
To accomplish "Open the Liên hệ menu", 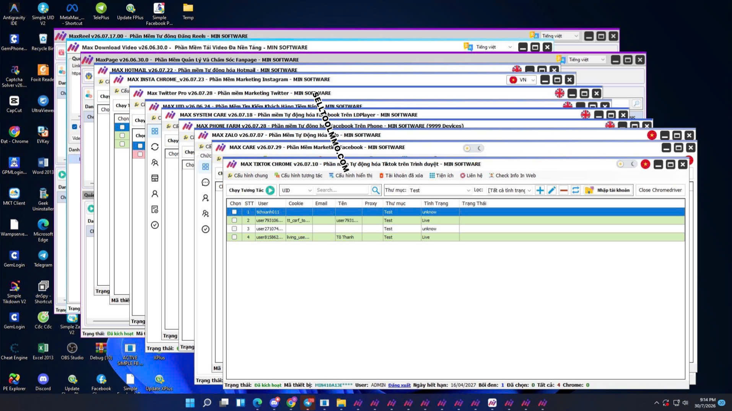I will point(471,176).
